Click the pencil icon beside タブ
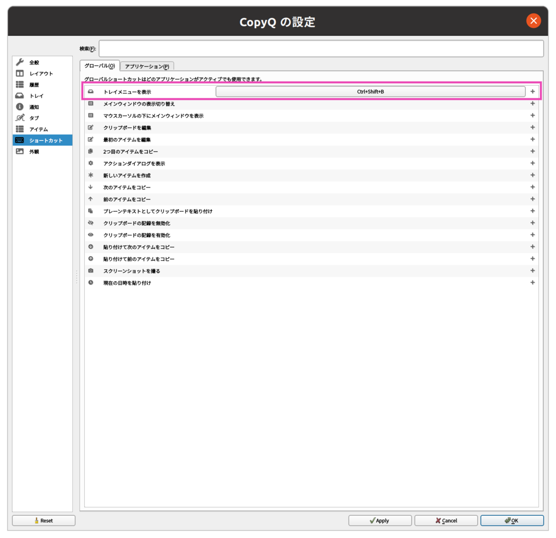556x538 pixels. coord(20,118)
